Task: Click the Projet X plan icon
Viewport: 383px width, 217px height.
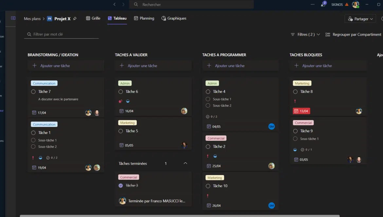Action: point(50,19)
